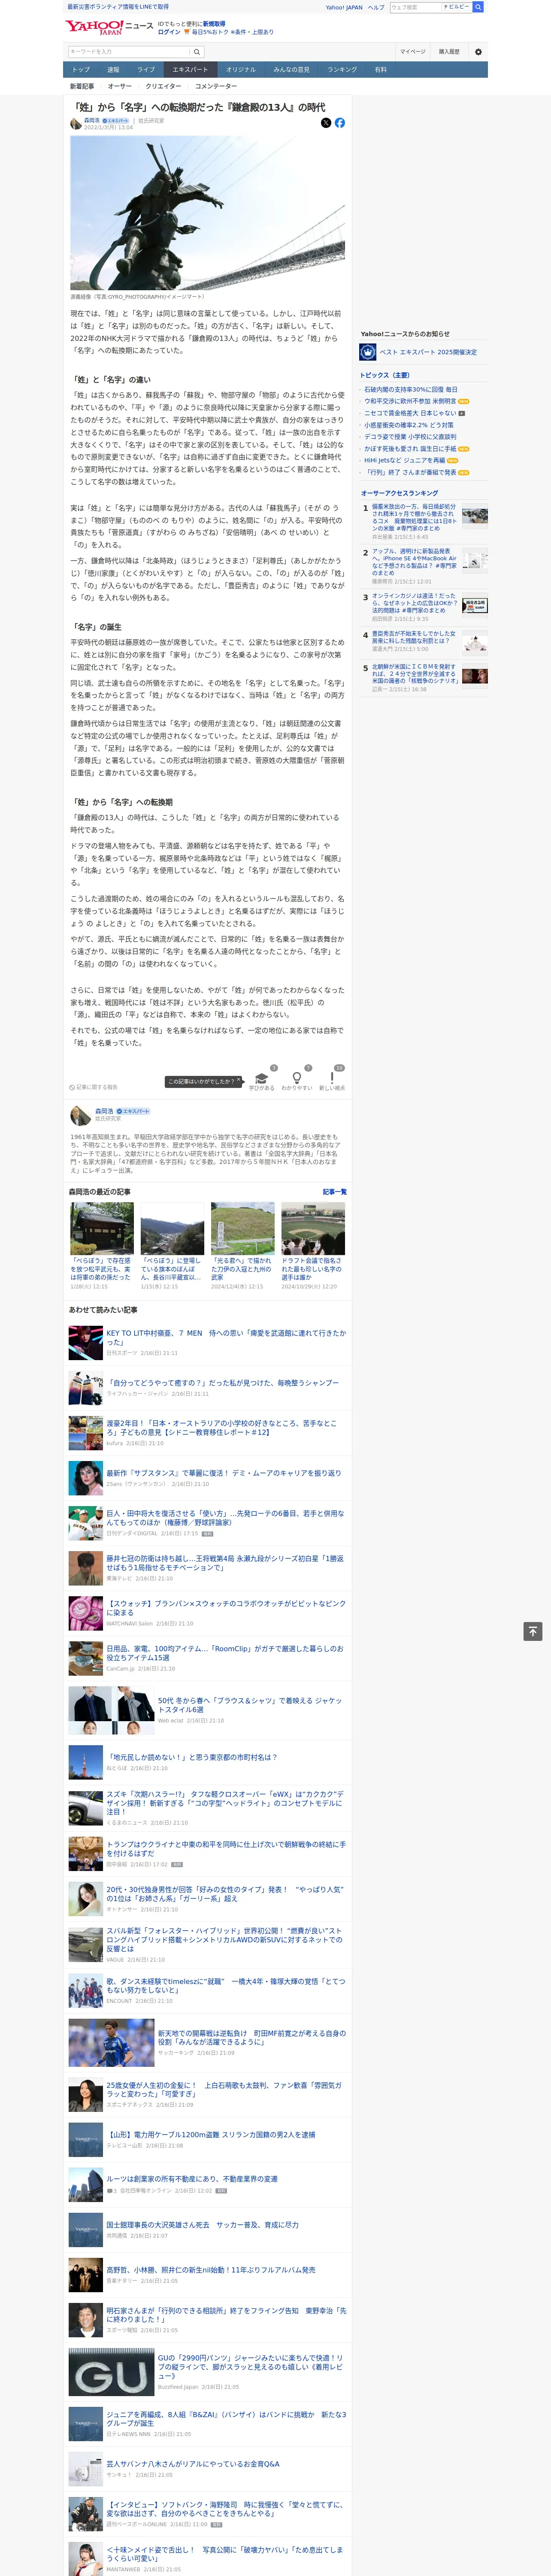This screenshot has width=551, height=2576.
Task: Open the 新着記事 sub-menu
Action: coord(82,86)
